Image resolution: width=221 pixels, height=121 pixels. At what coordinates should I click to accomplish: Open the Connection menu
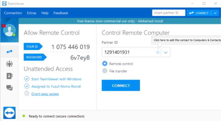pyautogui.click(x=13, y=13)
